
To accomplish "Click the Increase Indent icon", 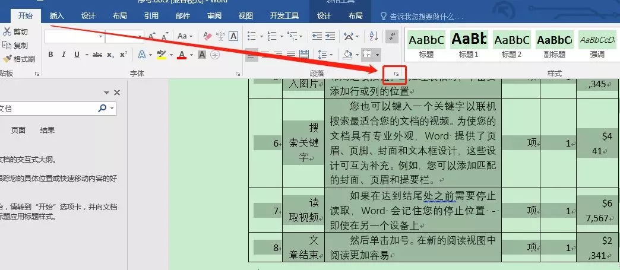I will [330, 36].
